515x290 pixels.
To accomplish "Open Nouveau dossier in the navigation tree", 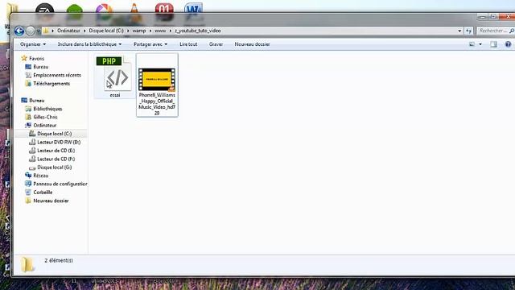I will click(x=51, y=201).
